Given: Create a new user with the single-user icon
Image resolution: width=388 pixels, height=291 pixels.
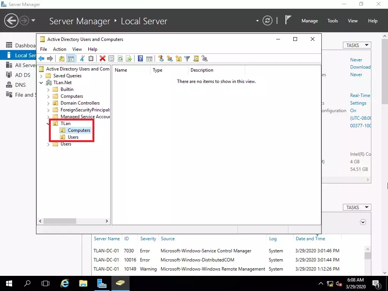Looking at the screenshot, I should 161,59.
